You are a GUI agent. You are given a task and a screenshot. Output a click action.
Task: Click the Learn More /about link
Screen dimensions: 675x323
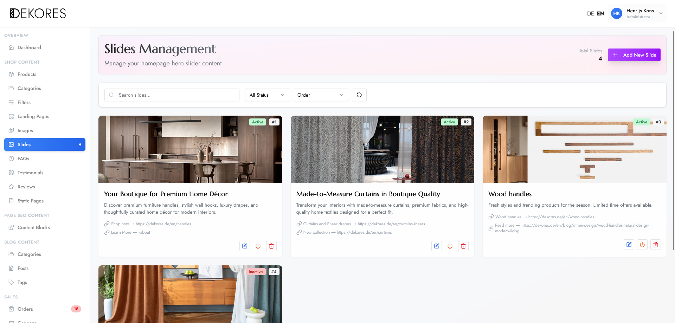[x=130, y=232]
